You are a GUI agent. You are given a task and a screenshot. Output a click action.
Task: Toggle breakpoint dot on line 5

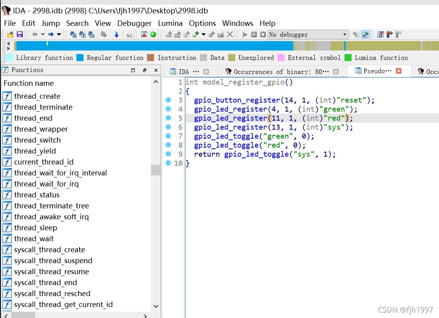coord(168,118)
